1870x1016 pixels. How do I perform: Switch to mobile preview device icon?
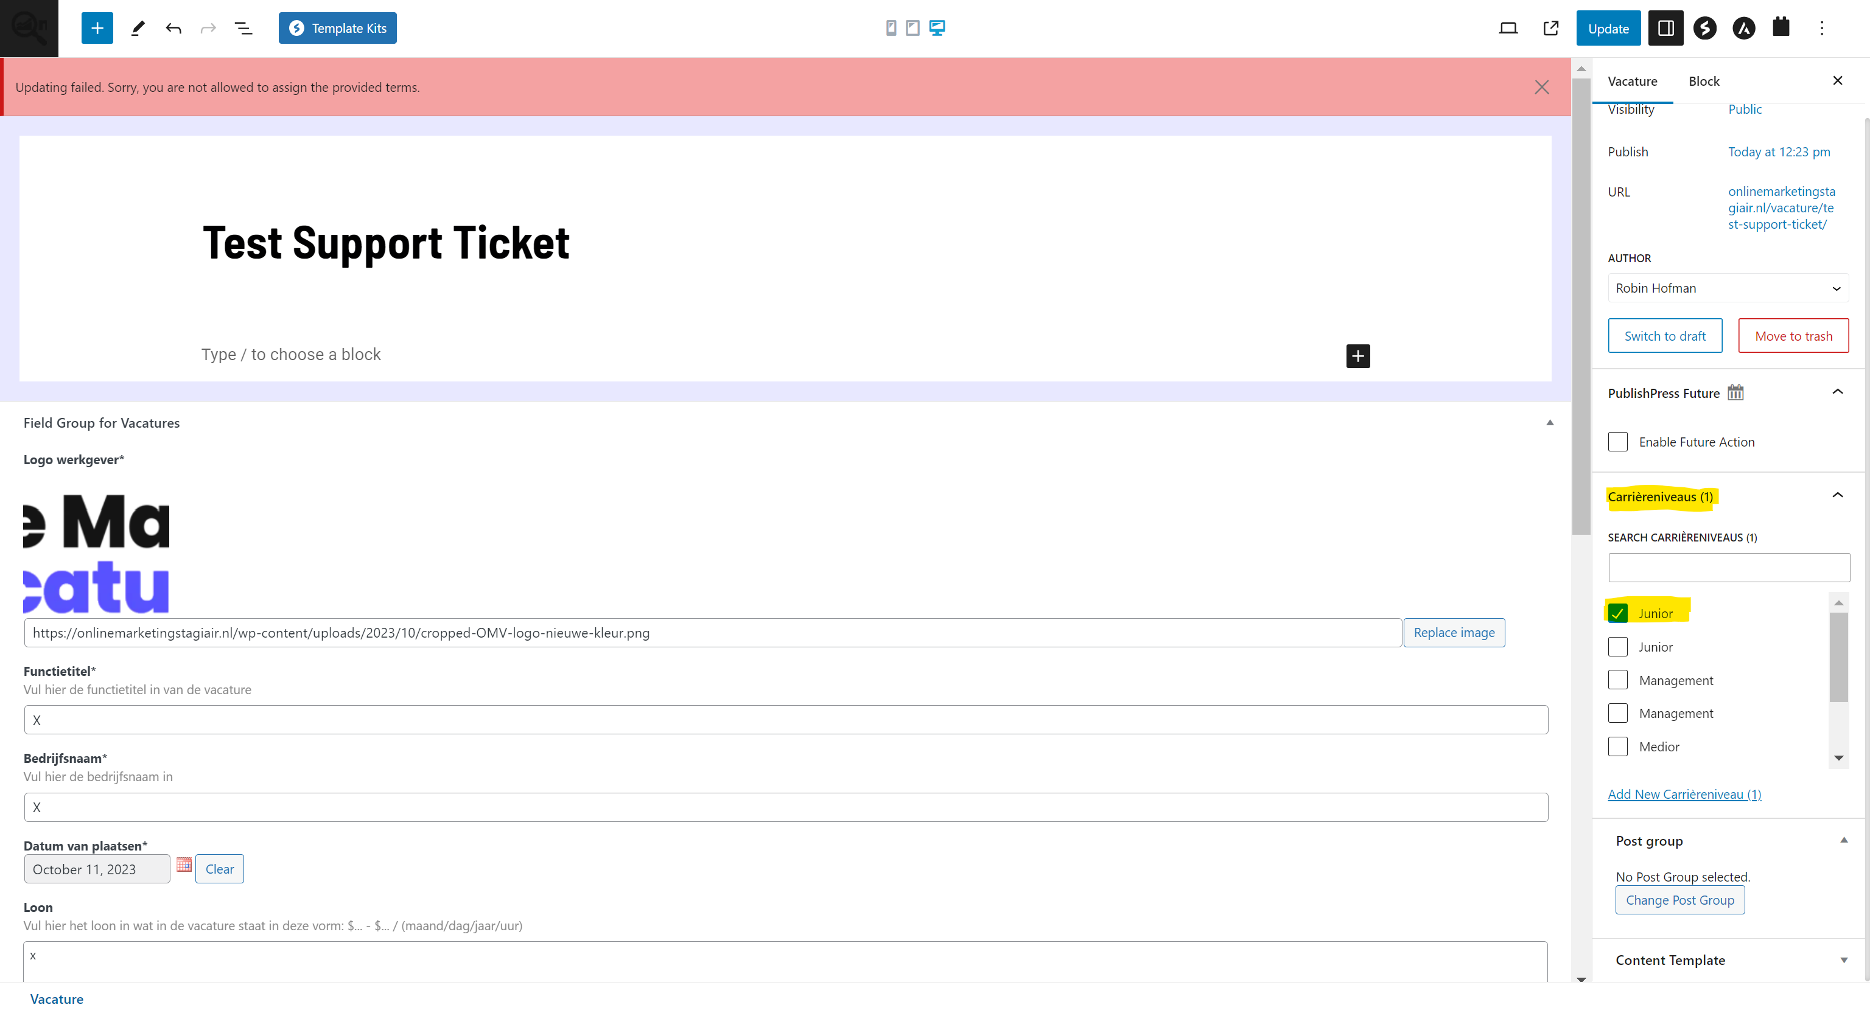click(891, 29)
